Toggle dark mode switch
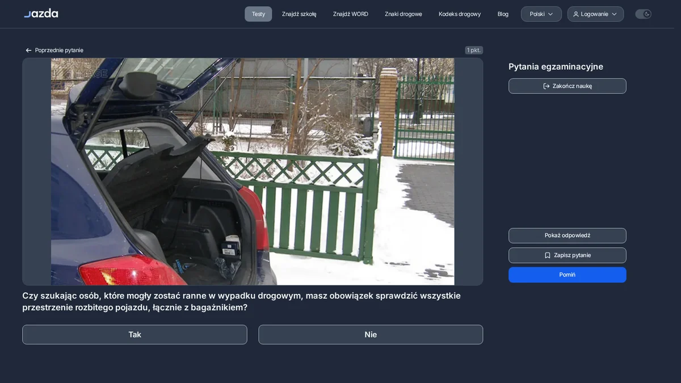The image size is (681, 383). (x=643, y=14)
